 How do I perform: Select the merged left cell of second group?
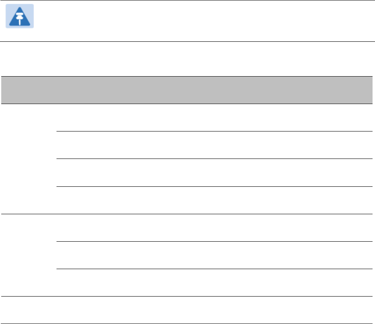[x=29, y=255]
